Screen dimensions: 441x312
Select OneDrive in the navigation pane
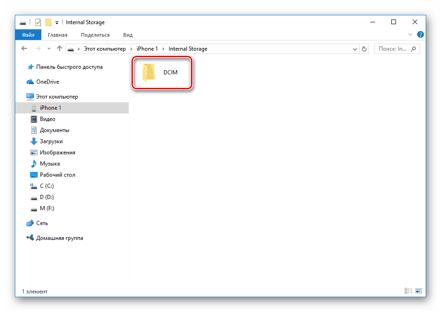click(x=47, y=82)
